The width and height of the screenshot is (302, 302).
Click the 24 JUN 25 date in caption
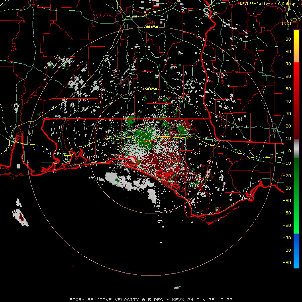[x=201, y=300]
